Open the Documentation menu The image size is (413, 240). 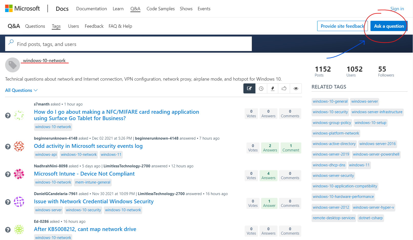point(91,9)
